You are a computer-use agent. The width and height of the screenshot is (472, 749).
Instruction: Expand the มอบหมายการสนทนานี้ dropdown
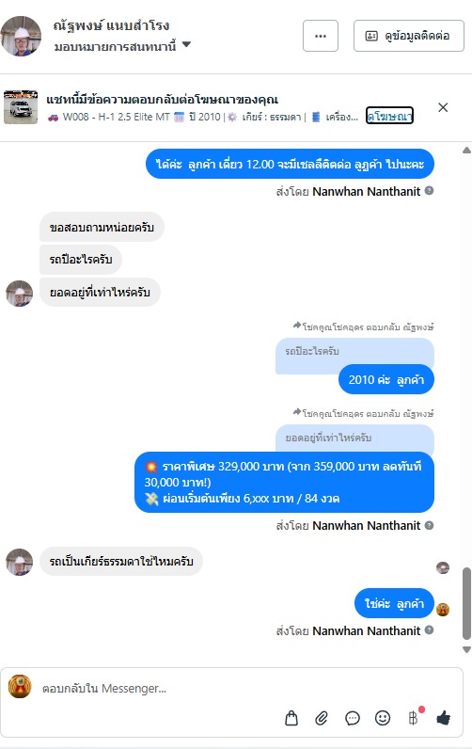pos(186,44)
